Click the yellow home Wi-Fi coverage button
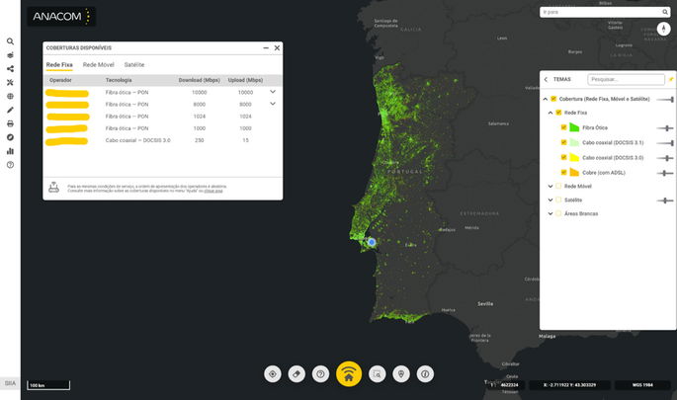The width and height of the screenshot is (677, 400). click(x=348, y=374)
